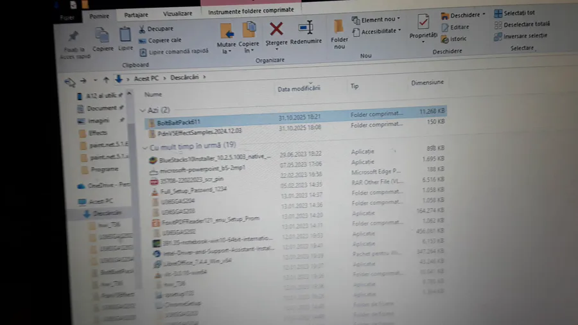Screen dimensions: 578x325
Task: Switch to the Pornire tab
Action: (99, 16)
